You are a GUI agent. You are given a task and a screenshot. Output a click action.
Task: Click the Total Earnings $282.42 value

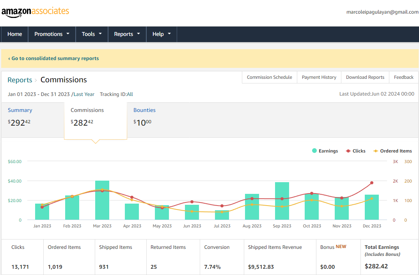pyautogui.click(x=376, y=266)
